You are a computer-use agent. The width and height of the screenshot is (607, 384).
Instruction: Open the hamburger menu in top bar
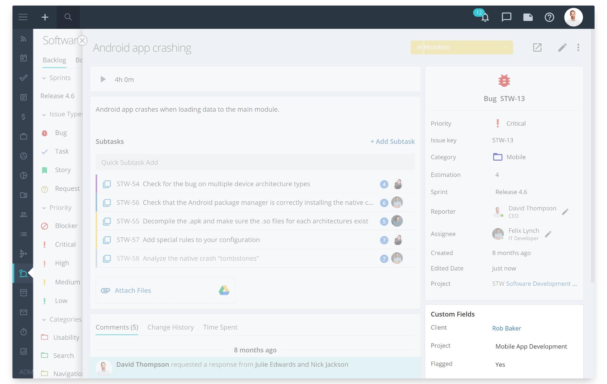pyautogui.click(x=23, y=17)
